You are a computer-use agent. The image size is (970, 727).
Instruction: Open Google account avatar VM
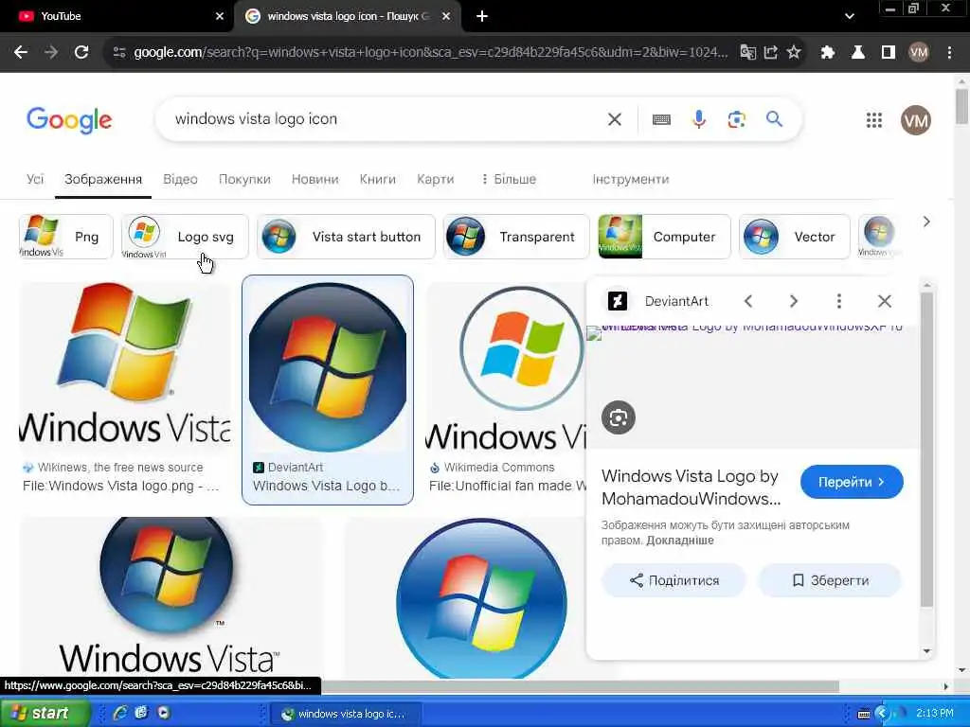(x=916, y=120)
